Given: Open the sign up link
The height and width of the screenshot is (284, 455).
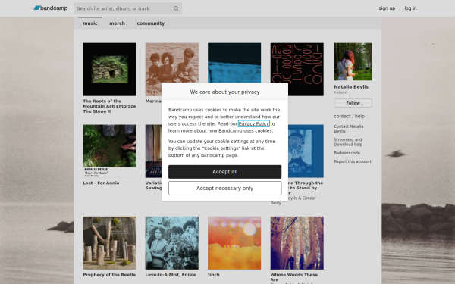Looking at the screenshot, I should (387, 8).
